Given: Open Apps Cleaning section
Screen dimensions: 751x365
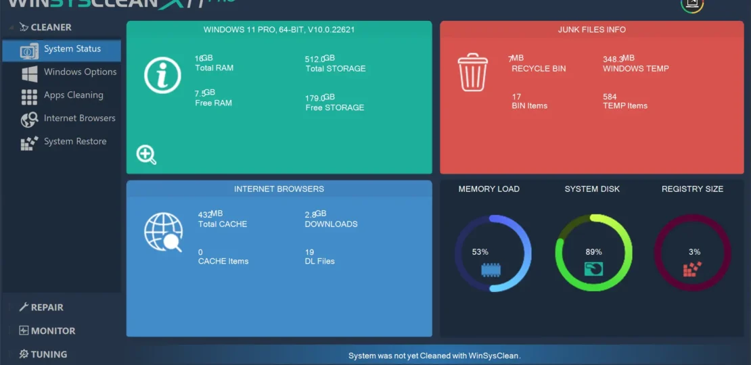Looking at the screenshot, I should click(x=73, y=95).
